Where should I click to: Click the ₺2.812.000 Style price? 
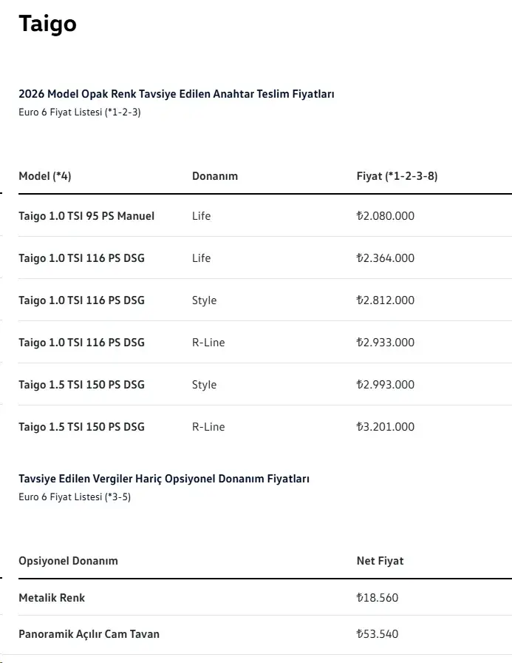tap(386, 300)
